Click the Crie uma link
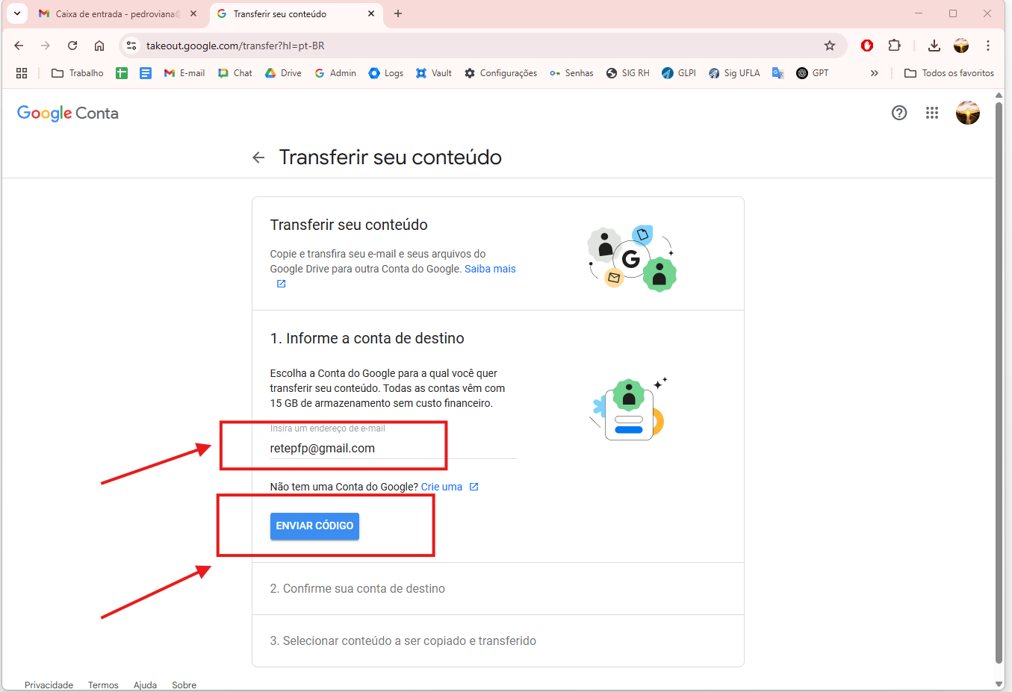 441,487
